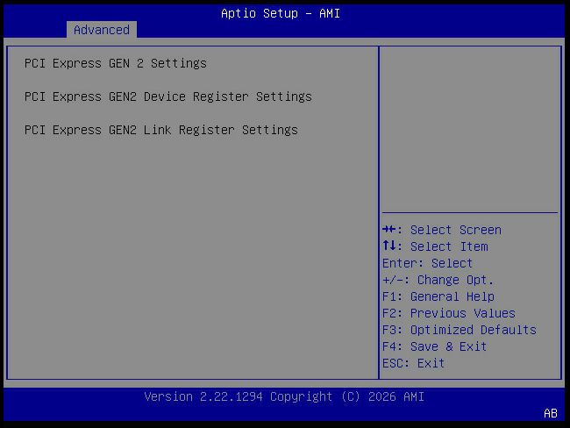Click the F3: Optimized Defaults line
This screenshot has width=570, height=428.
pyautogui.click(x=460, y=330)
